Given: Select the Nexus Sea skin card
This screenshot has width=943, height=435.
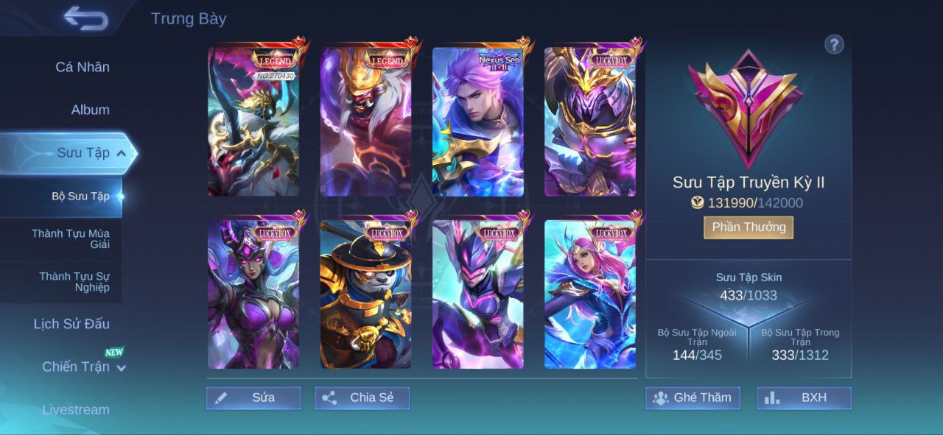Looking at the screenshot, I should click(478, 122).
